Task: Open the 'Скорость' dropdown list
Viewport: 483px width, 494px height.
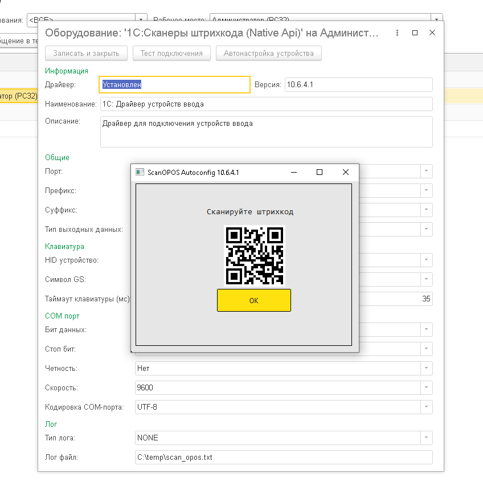Action: [x=426, y=388]
